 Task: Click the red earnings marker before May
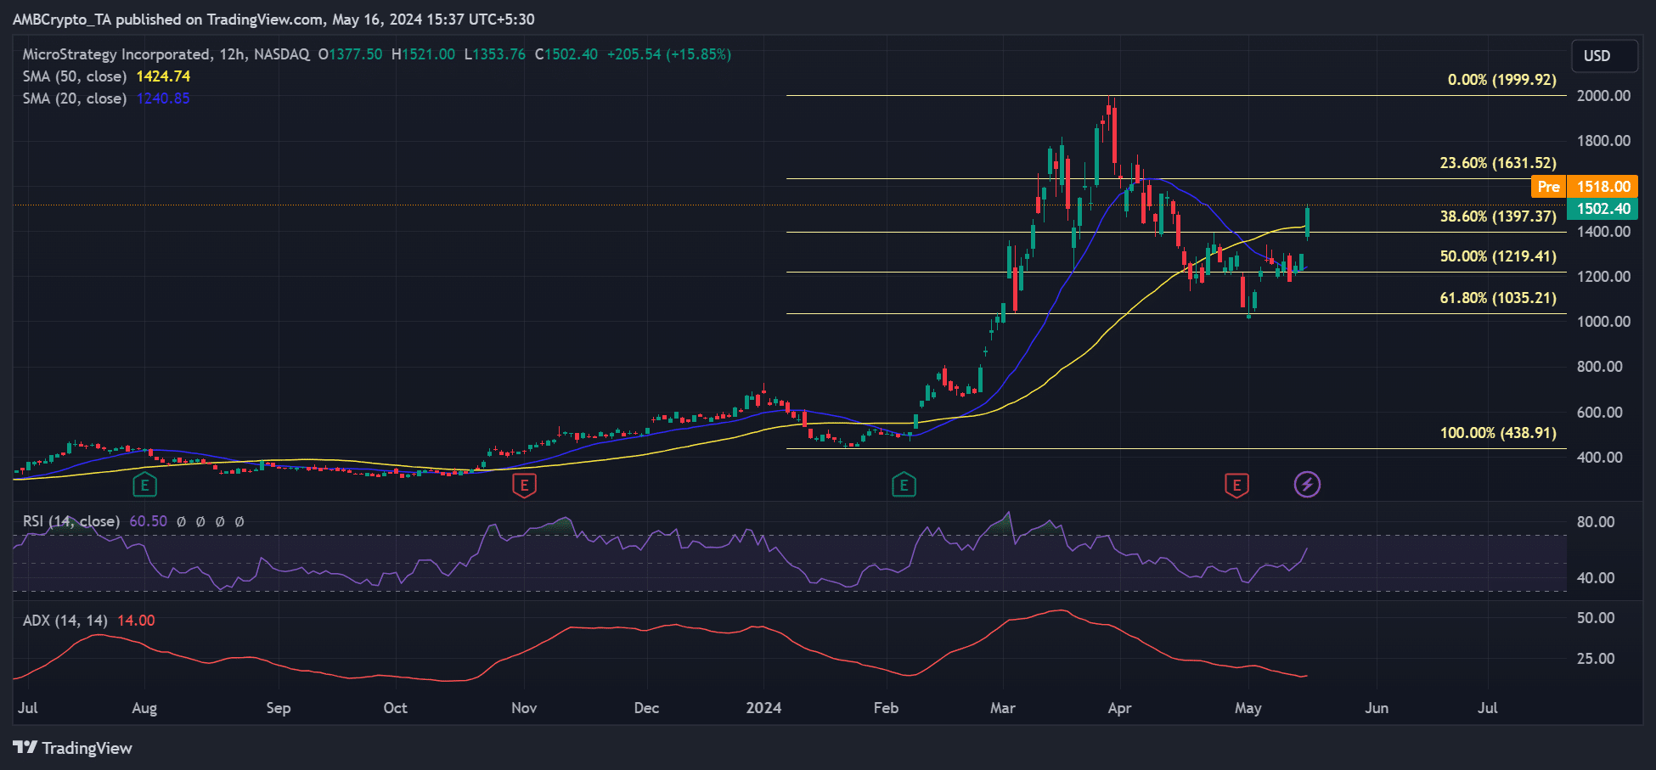click(1236, 485)
